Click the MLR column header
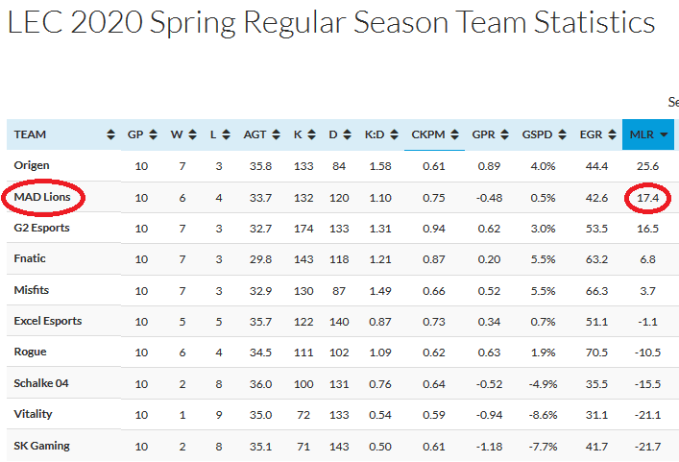Screen dimensions: 679x462 [x=648, y=134]
